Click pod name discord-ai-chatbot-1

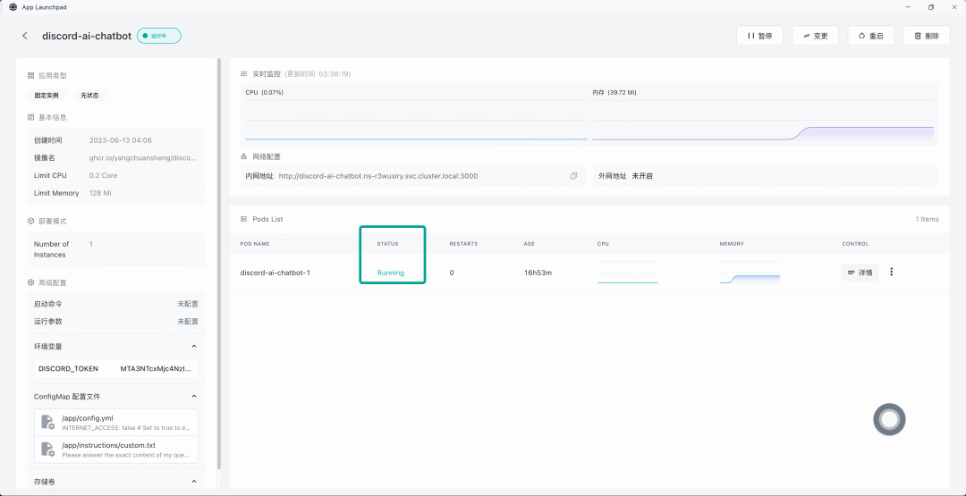(275, 273)
